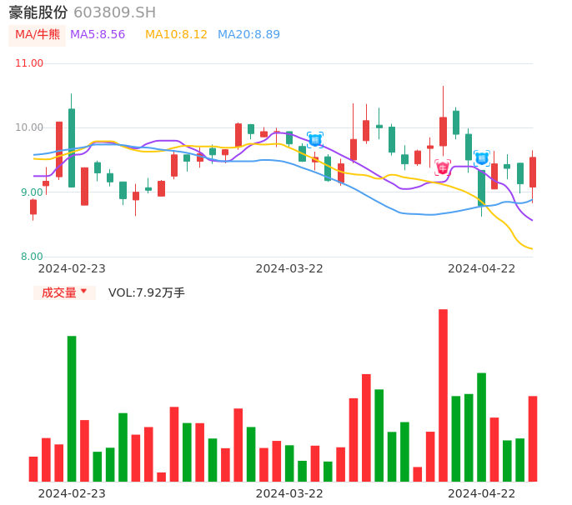
Task: Click the 11.00 price axis label
Action: pos(30,63)
